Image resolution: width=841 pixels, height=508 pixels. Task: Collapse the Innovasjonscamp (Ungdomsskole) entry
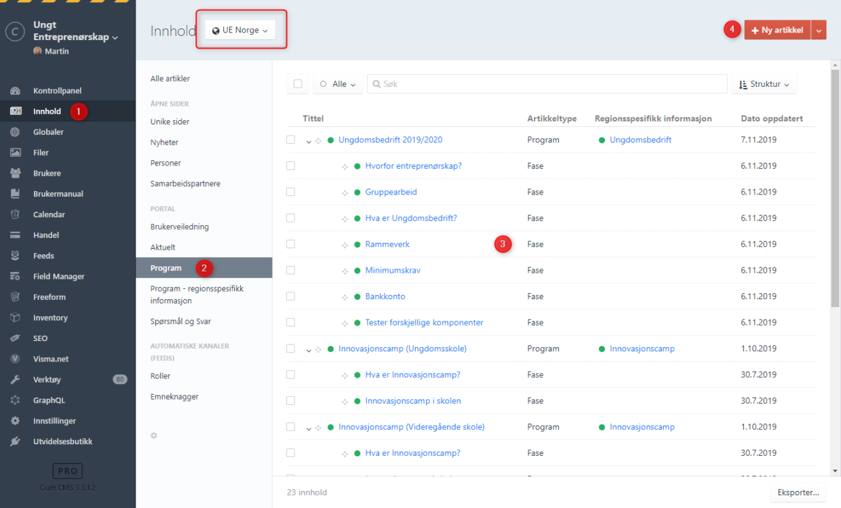click(x=309, y=350)
